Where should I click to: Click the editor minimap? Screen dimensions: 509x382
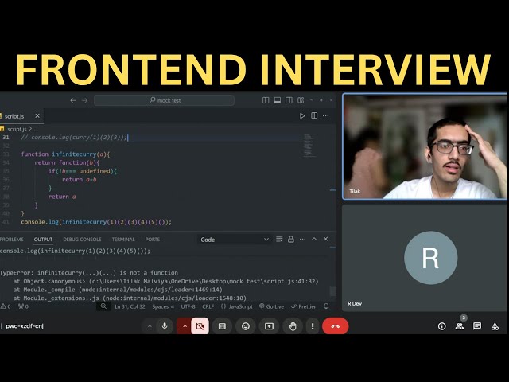point(309,145)
